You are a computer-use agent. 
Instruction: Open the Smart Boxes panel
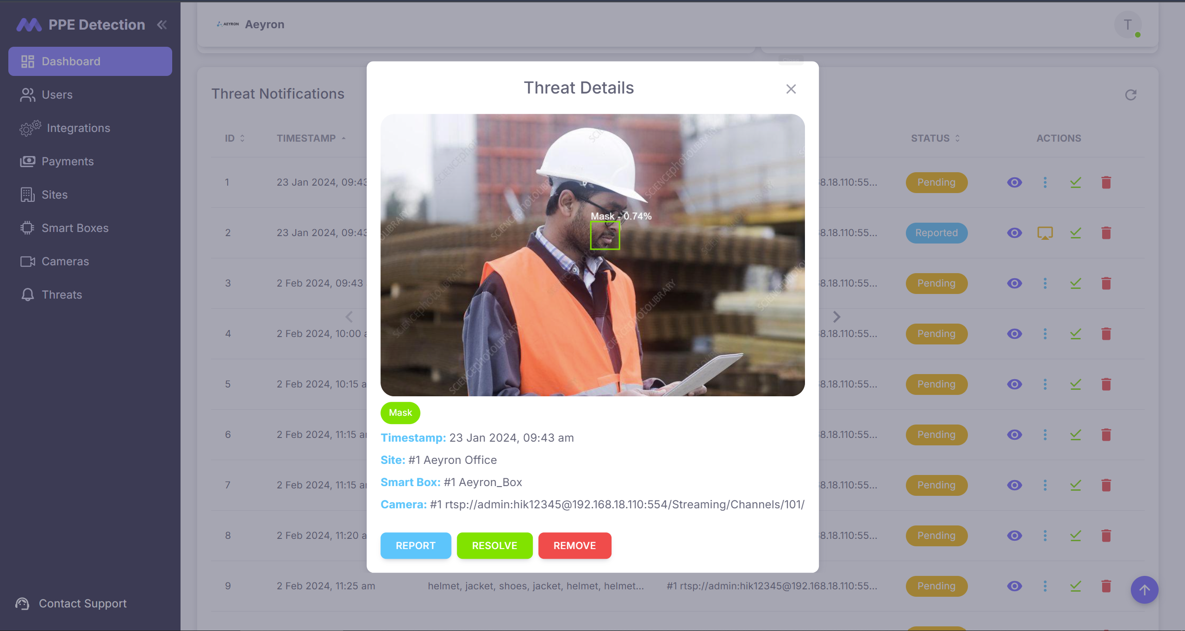(75, 228)
